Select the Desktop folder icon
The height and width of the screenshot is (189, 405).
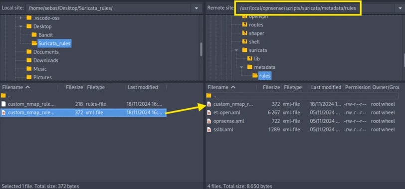point(29,26)
